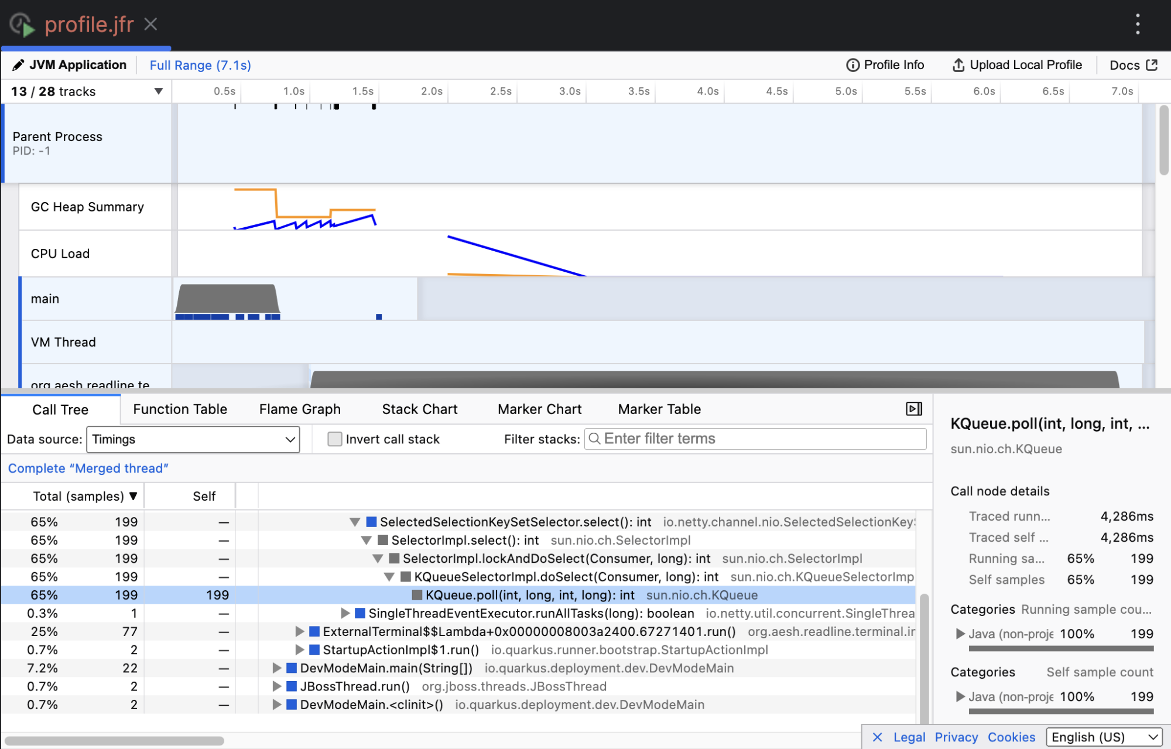1171x749 pixels.
Task: Toggle the sidebar panel icon
Action: pyautogui.click(x=914, y=409)
